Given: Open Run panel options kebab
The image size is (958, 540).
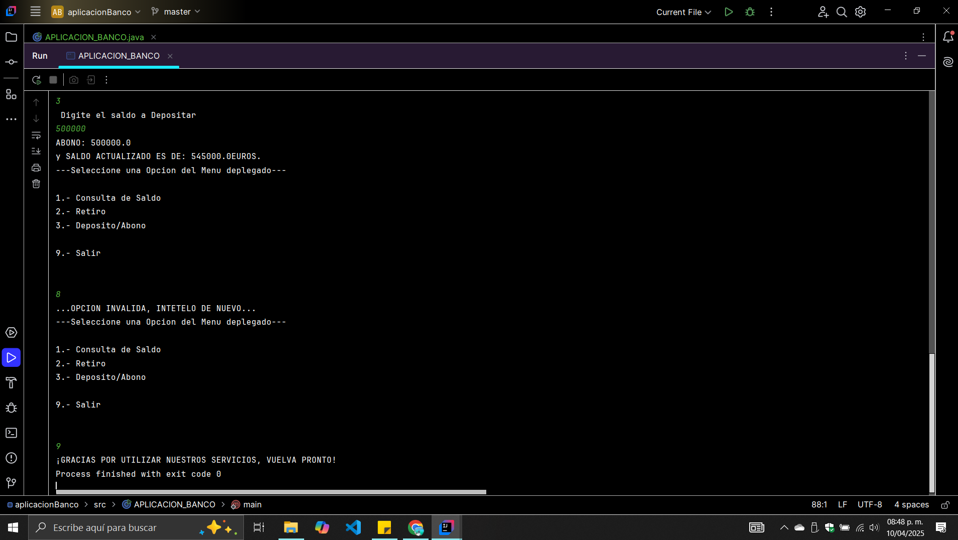Looking at the screenshot, I should click(x=906, y=56).
